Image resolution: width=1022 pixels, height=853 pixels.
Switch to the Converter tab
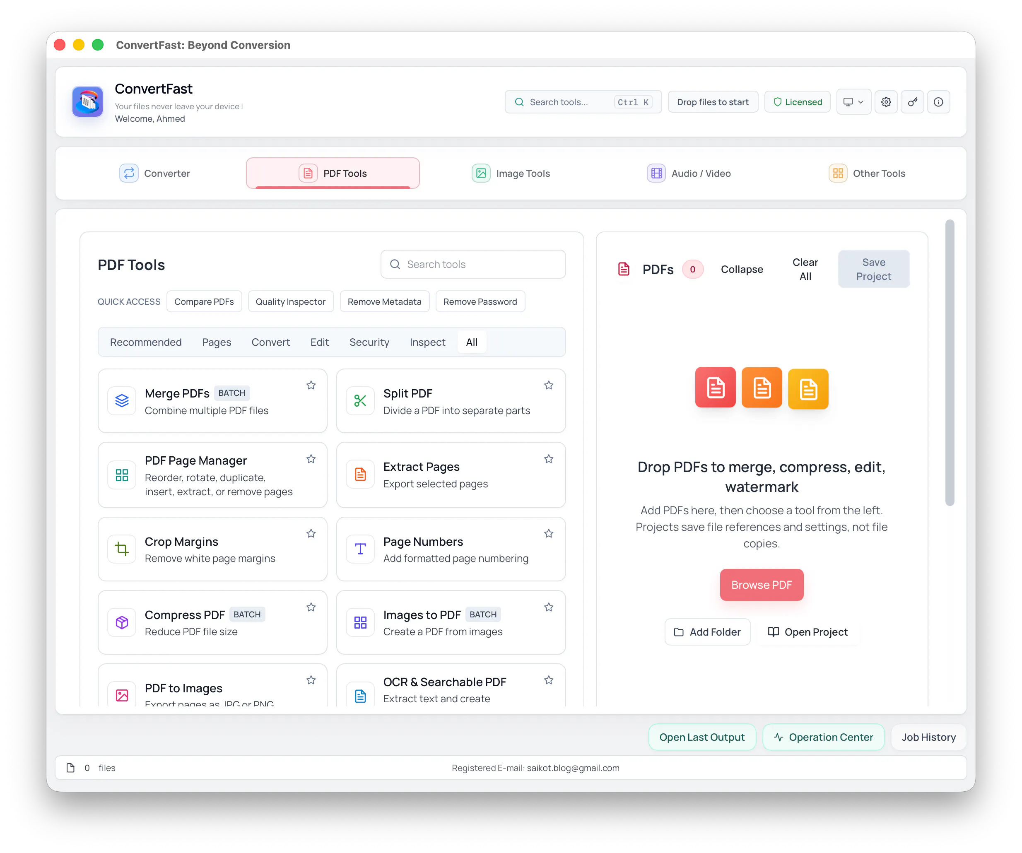[155, 173]
